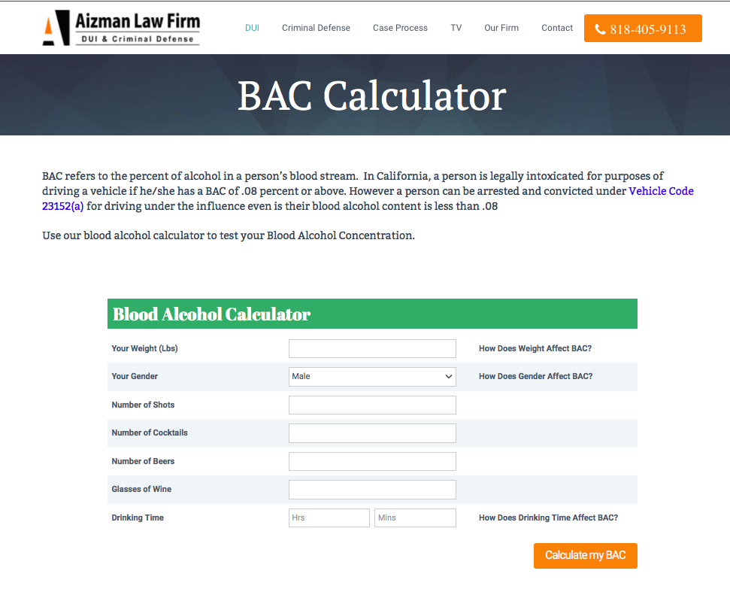Go to Contact page

point(557,28)
